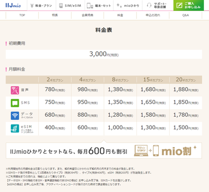
Task: Click the green ご購入お申し込み button
Action: click(189, 5)
